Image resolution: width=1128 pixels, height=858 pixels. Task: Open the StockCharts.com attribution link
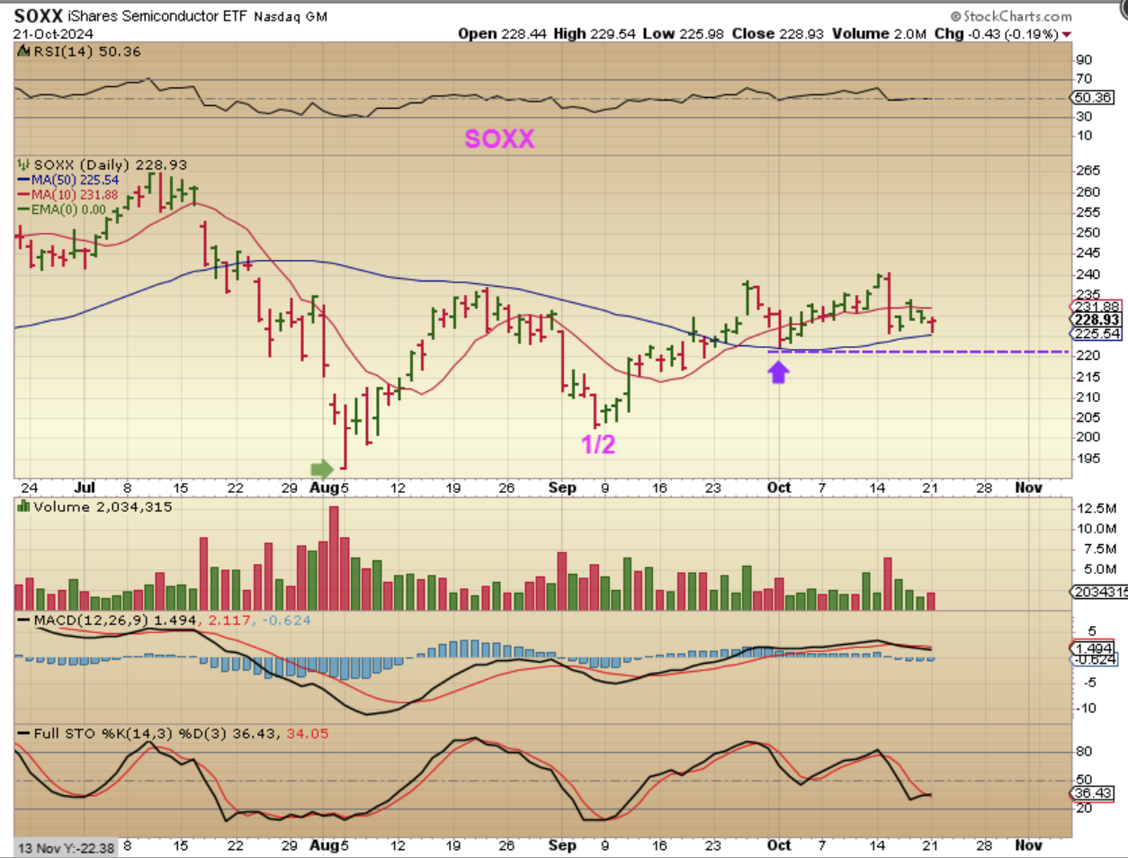click(1011, 16)
